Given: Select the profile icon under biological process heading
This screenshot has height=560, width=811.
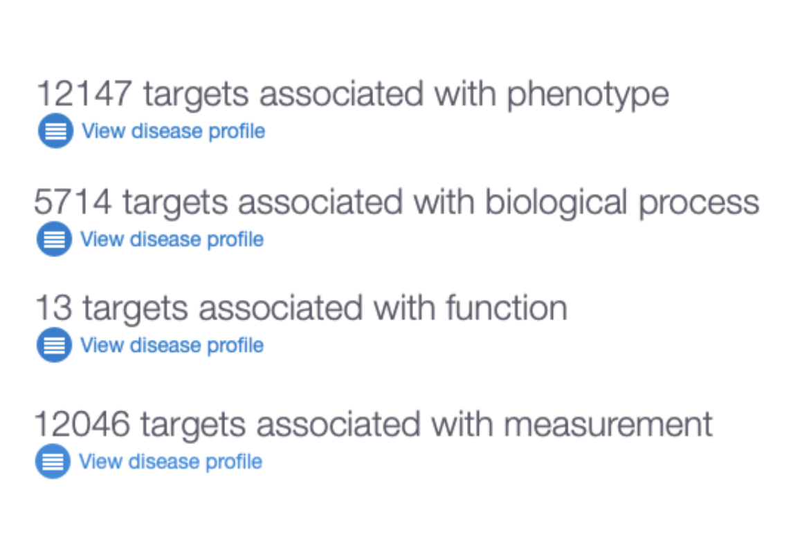Looking at the screenshot, I should tap(54, 239).
